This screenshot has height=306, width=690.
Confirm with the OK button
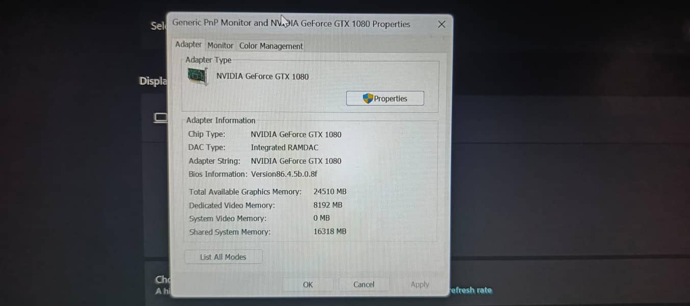[308, 285]
